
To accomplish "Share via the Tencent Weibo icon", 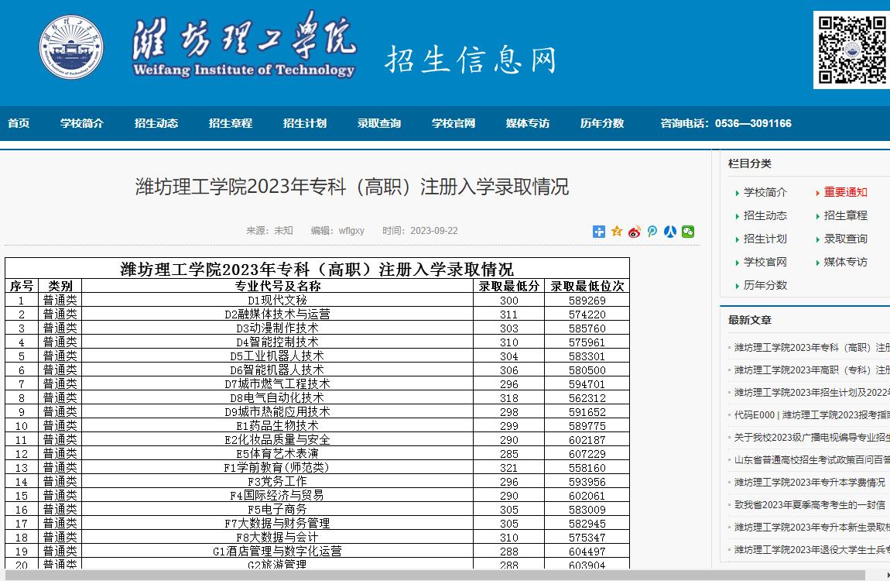I will pyautogui.click(x=652, y=231).
